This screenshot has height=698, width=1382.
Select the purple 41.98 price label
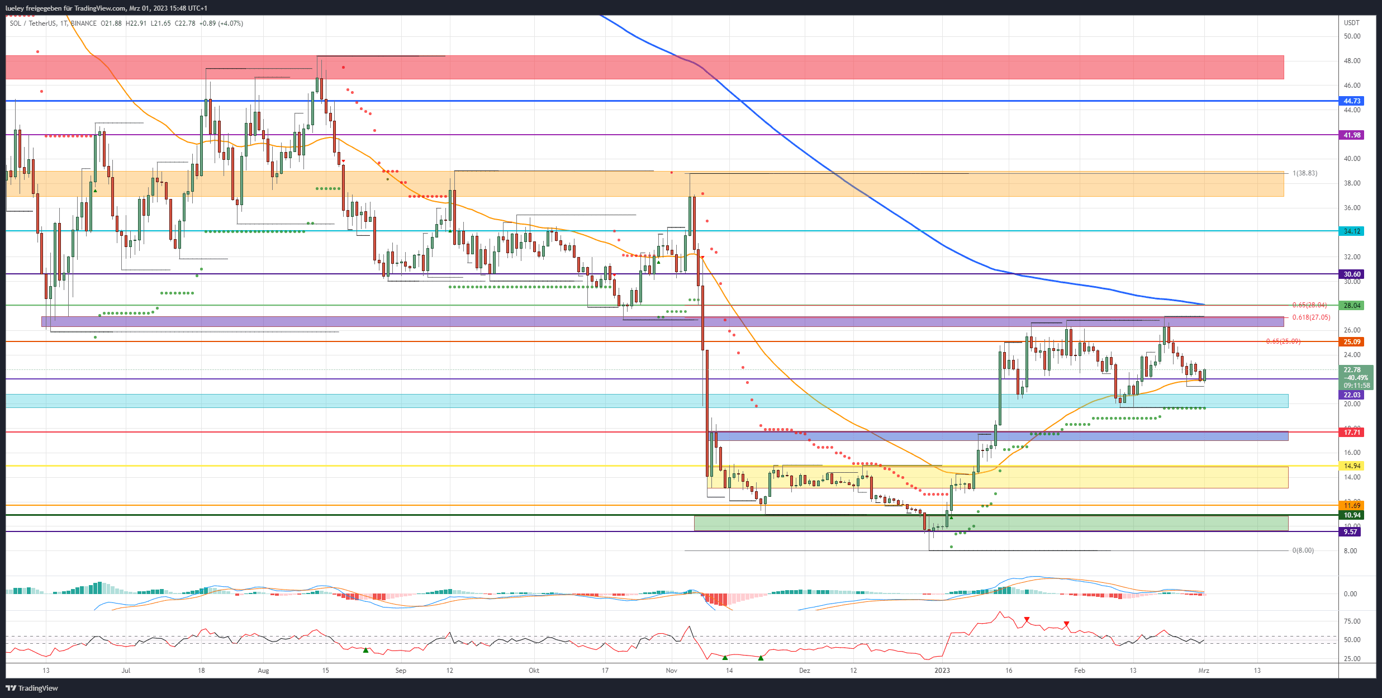[x=1352, y=135]
